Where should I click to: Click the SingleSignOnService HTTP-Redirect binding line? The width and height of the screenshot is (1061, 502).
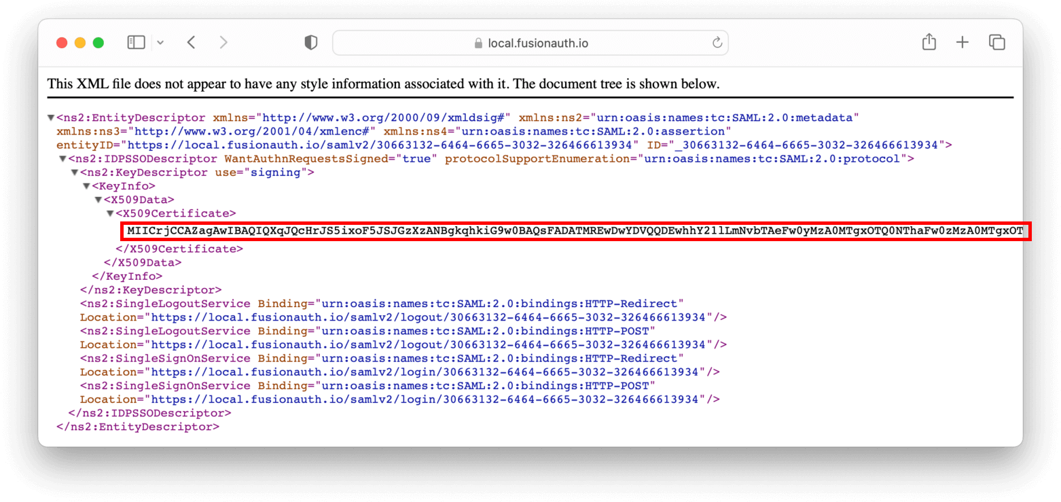tap(382, 358)
